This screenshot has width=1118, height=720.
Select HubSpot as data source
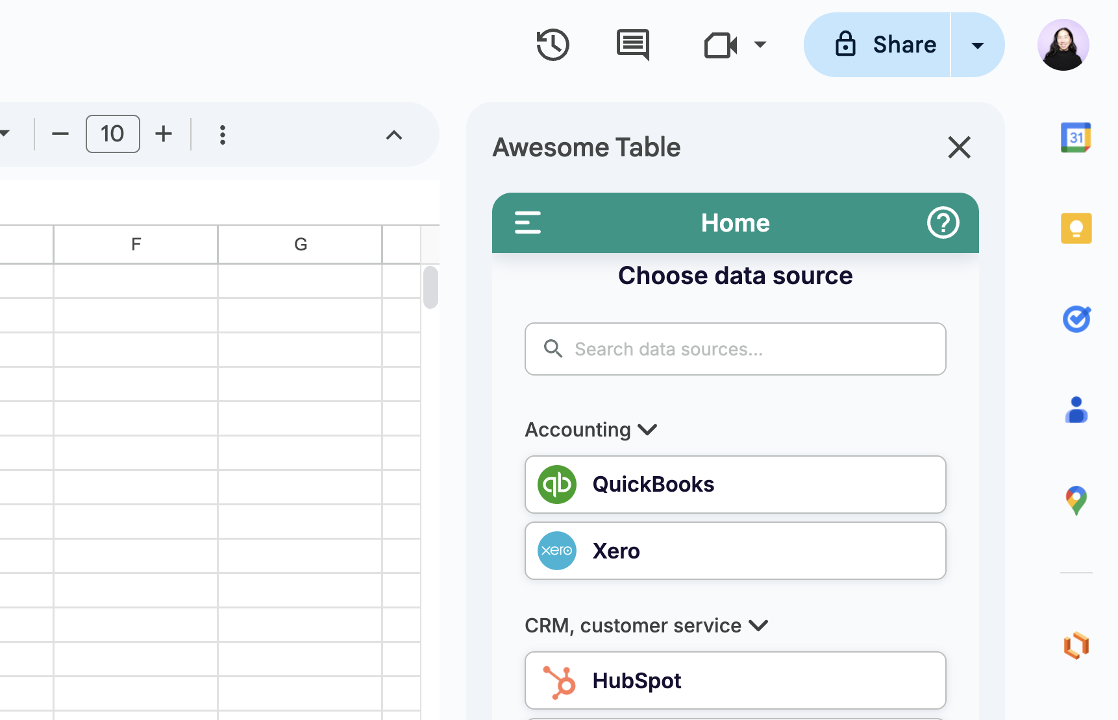735,680
